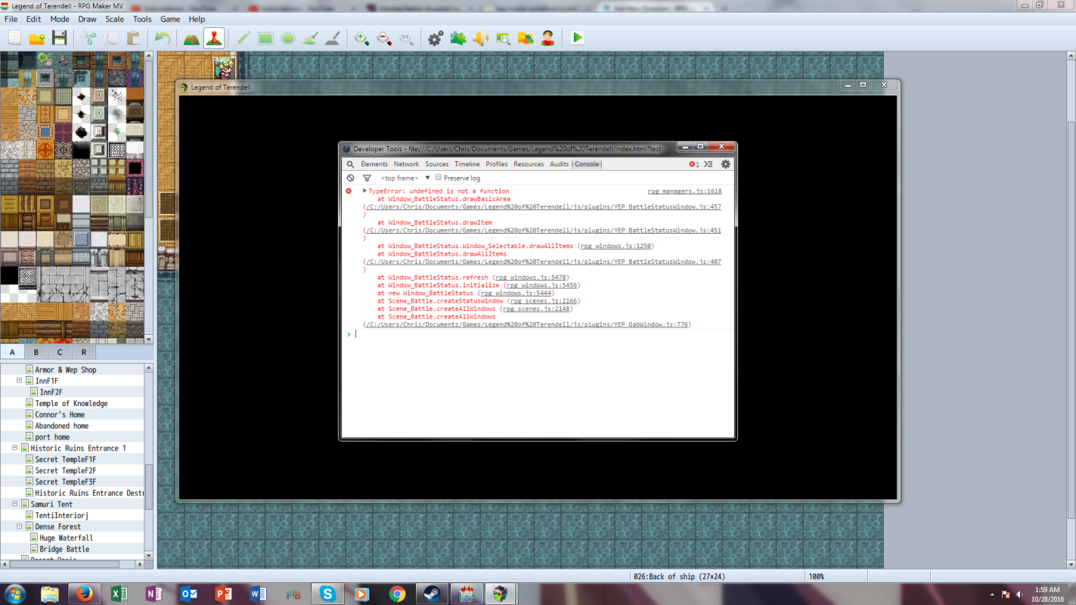Select the Shadow Pen tool
This screenshot has width=1076, height=605.
tap(332, 38)
